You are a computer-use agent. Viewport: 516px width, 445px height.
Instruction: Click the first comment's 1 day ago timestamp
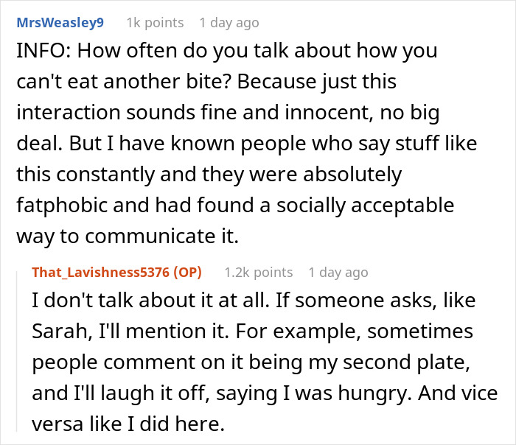coord(229,23)
